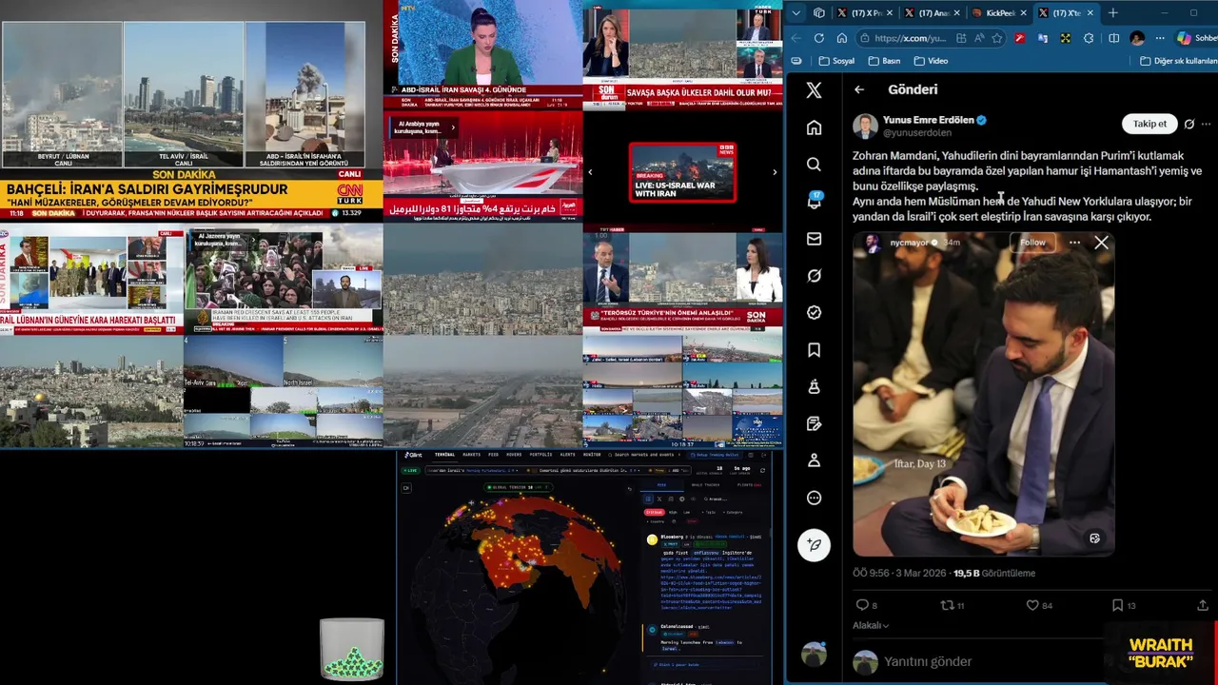Switch to the KickPeek browser tab
Screen dimensions: 1218x685
[x=1001, y=12]
